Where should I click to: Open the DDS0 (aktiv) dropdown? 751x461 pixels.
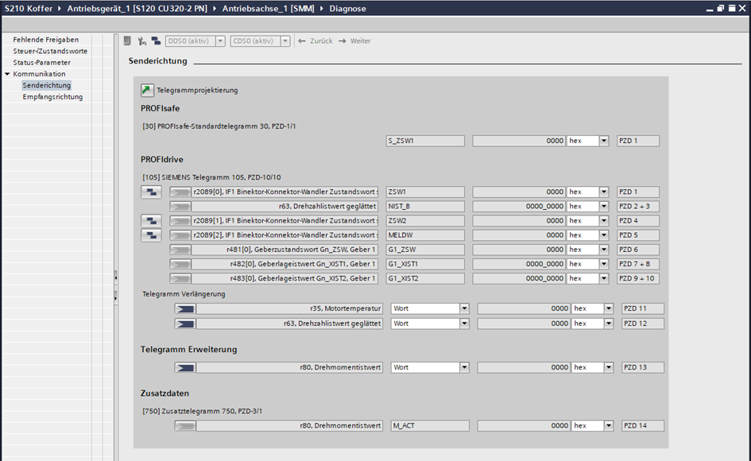click(x=220, y=41)
